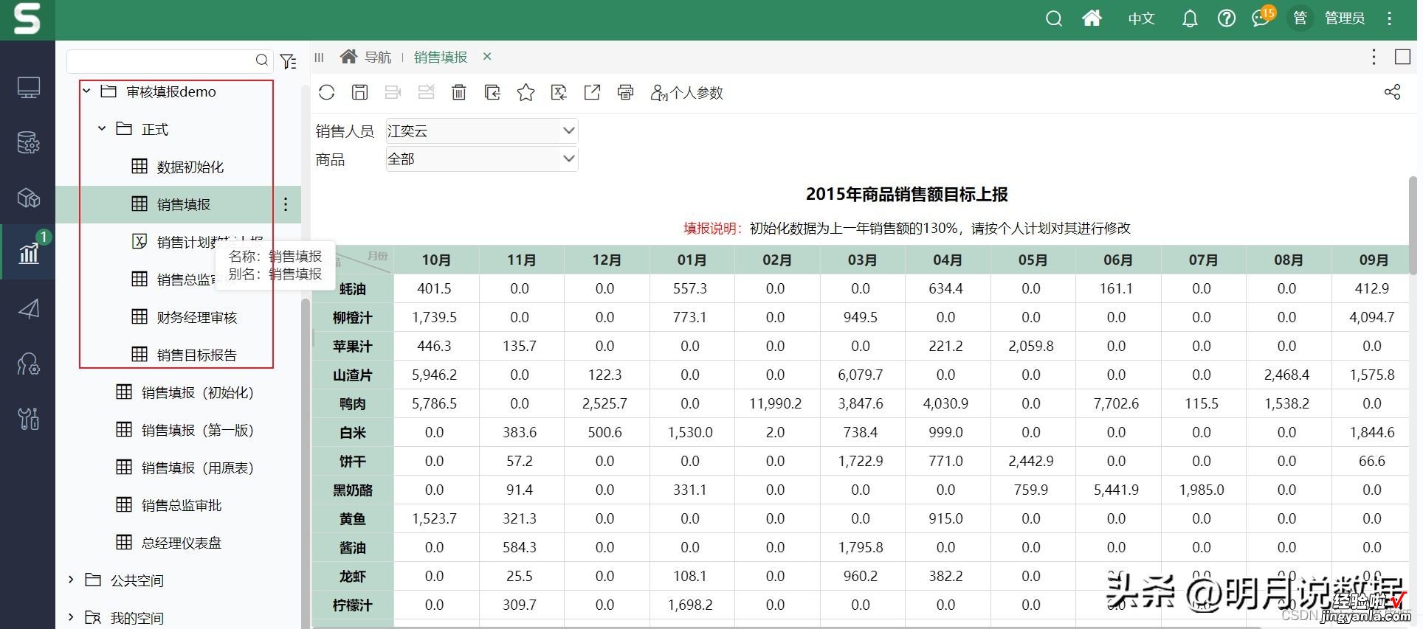Image resolution: width=1423 pixels, height=629 pixels.
Task: Expand the 我的空间 folder
Action: tap(71, 617)
